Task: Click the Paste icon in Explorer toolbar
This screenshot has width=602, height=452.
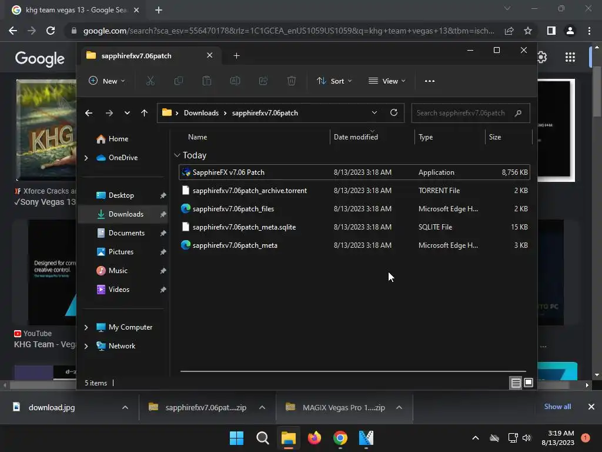Action: pyautogui.click(x=206, y=81)
